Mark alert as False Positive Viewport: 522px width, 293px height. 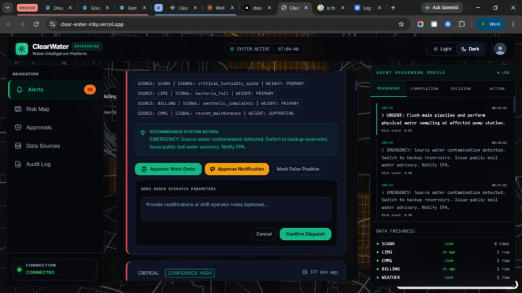(x=298, y=169)
